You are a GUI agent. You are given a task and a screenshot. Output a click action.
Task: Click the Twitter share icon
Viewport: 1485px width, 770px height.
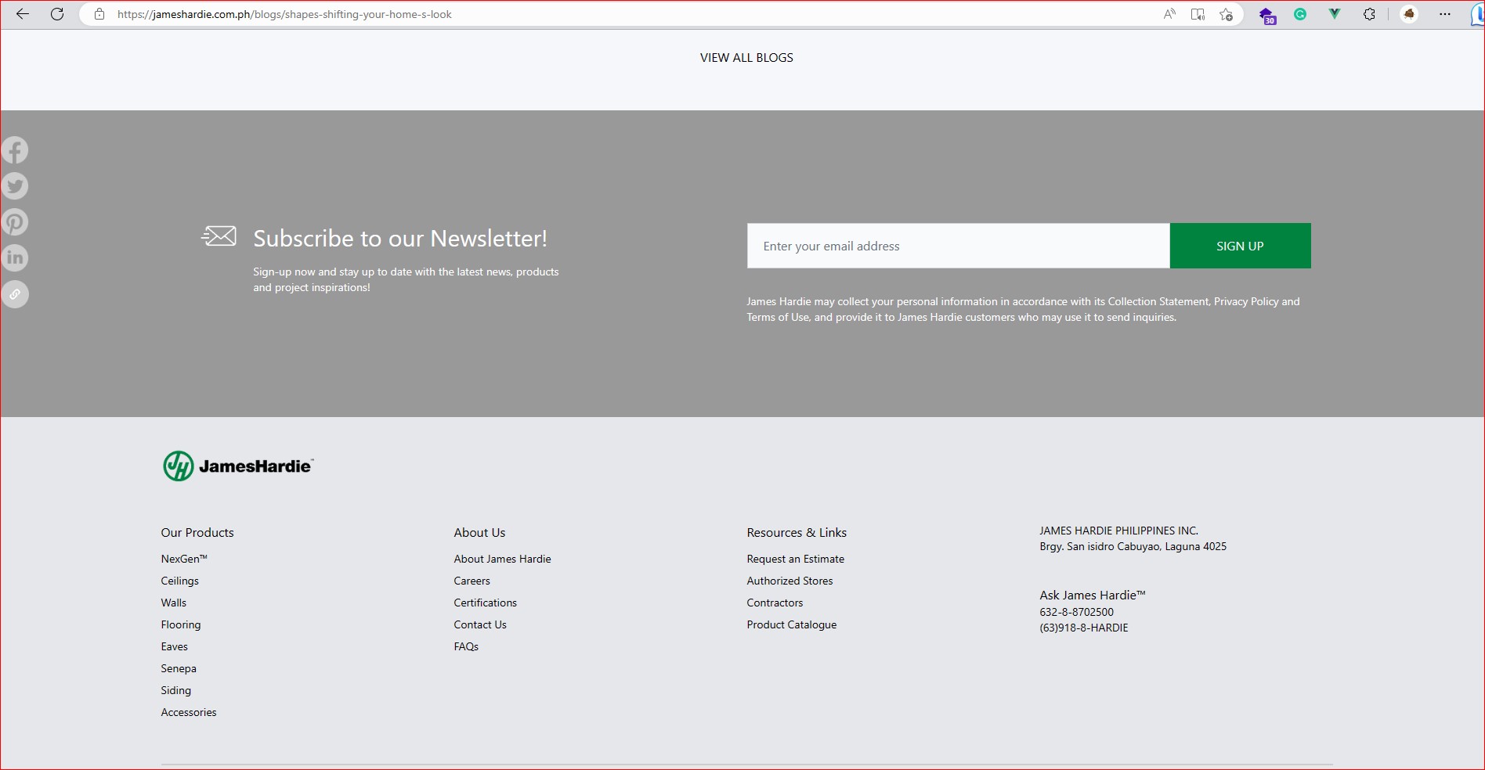(15, 186)
